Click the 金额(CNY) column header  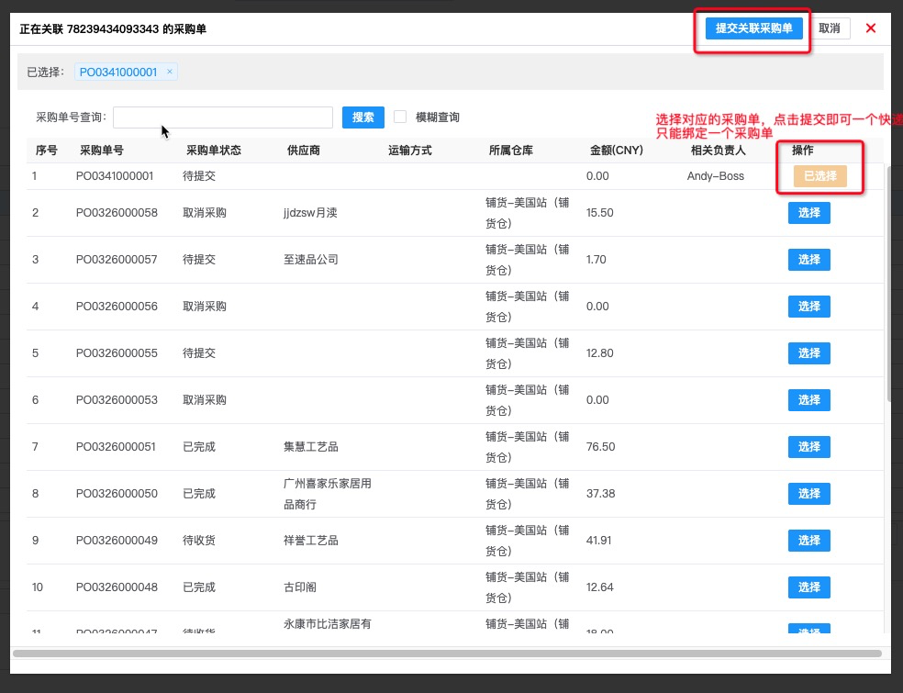coord(616,151)
